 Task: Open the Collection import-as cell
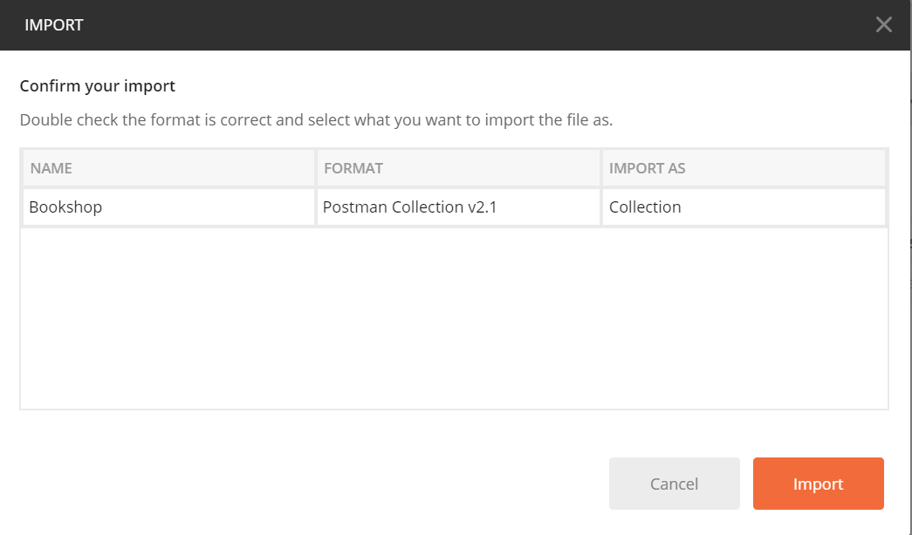coord(744,207)
